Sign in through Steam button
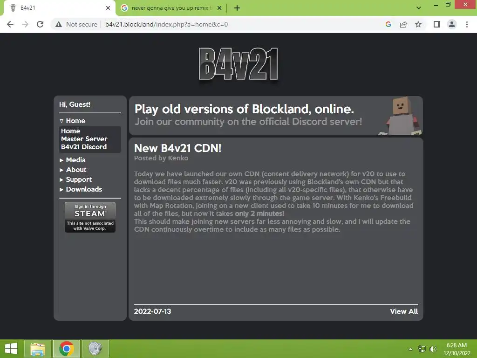 tap(90, 217)
